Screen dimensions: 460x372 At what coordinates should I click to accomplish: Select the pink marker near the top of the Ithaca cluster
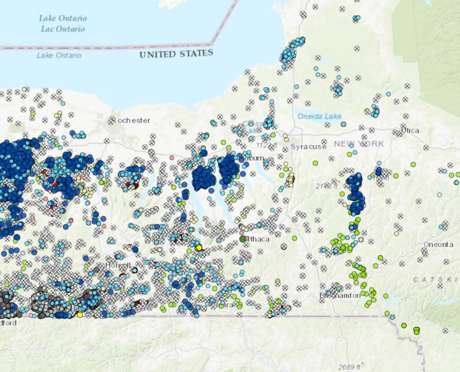coord(241,232)
